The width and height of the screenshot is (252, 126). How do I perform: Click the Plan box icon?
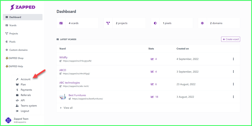tap(17, 84)
